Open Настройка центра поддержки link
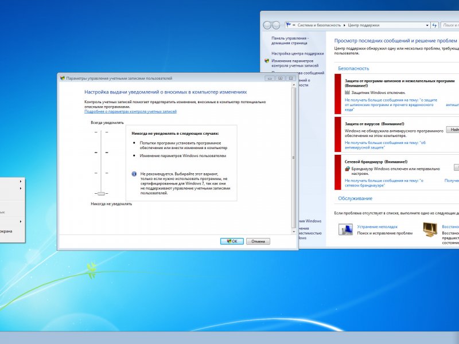 298,53
